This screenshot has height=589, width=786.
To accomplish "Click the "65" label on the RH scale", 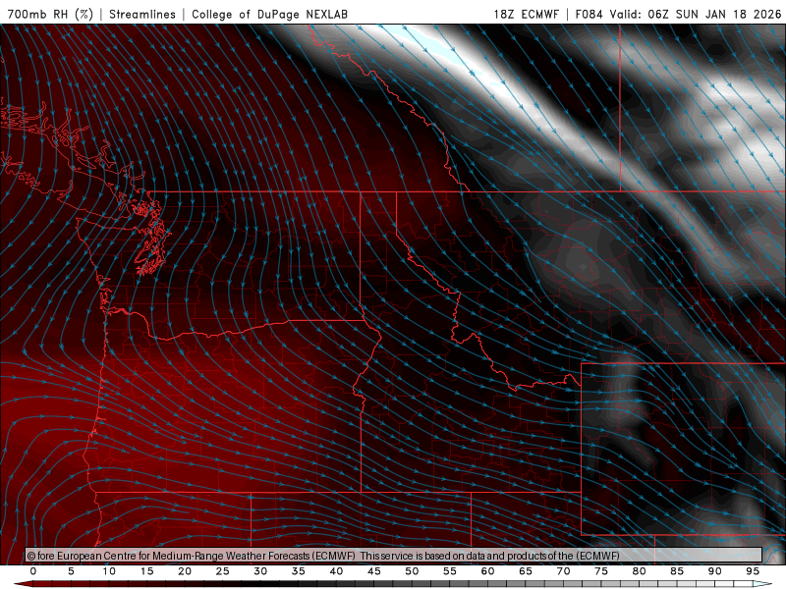I will pos(526,571).
